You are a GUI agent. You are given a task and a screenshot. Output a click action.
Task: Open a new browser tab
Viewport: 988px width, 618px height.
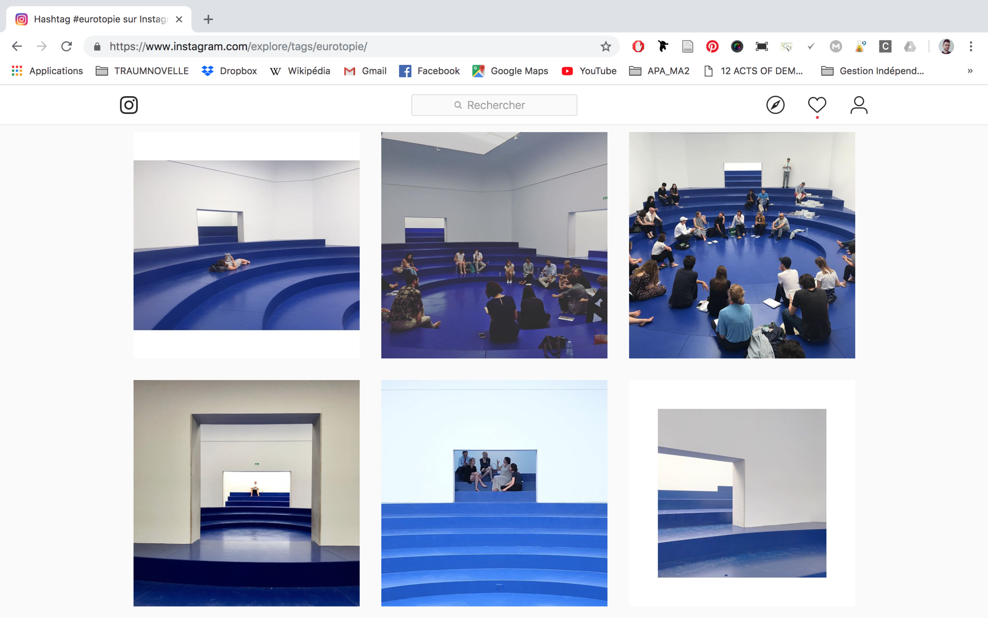pos(208,19)
